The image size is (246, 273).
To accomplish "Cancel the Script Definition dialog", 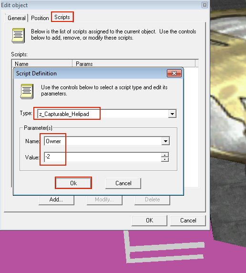I will point(123,183).
